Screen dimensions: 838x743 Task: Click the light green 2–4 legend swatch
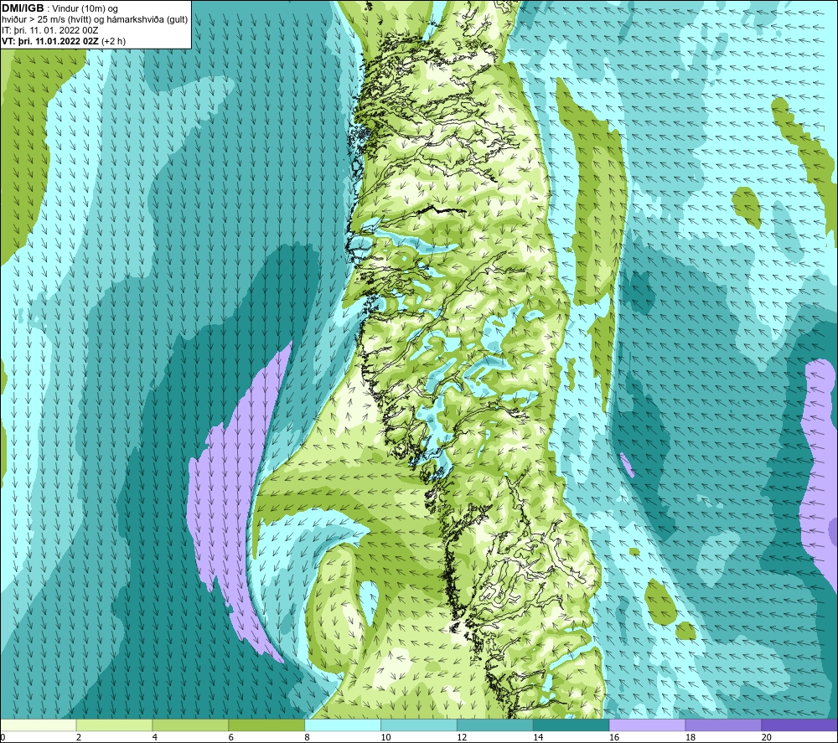[114, 725]
